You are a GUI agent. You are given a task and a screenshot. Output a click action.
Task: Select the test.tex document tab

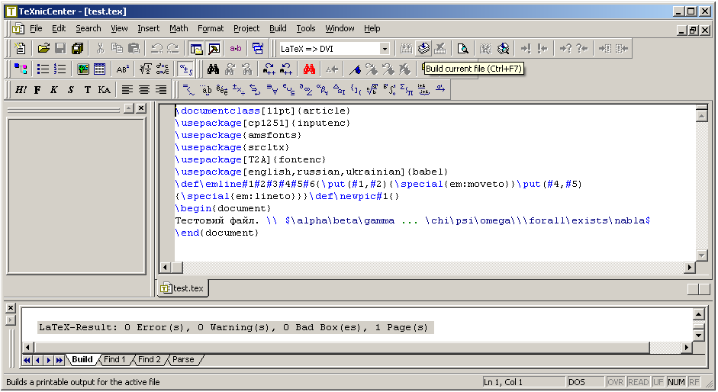182,288
